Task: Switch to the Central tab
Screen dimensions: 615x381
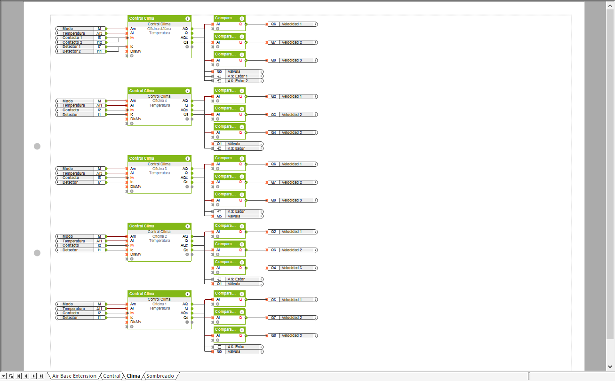Action: pyautogui.click(x=112, y=376)
